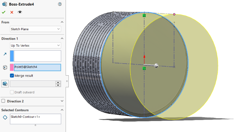
Task: Open the help question mark icon
Action: pyautogui.click(x=60, y=4)
